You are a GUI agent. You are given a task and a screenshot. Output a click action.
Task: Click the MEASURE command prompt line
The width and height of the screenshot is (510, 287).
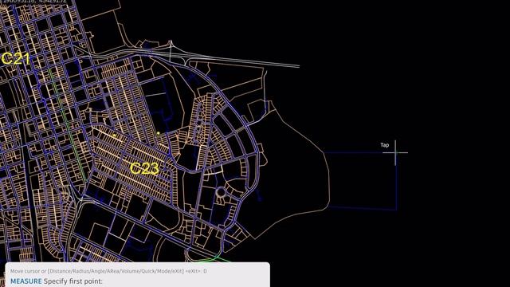click(57, 281)
